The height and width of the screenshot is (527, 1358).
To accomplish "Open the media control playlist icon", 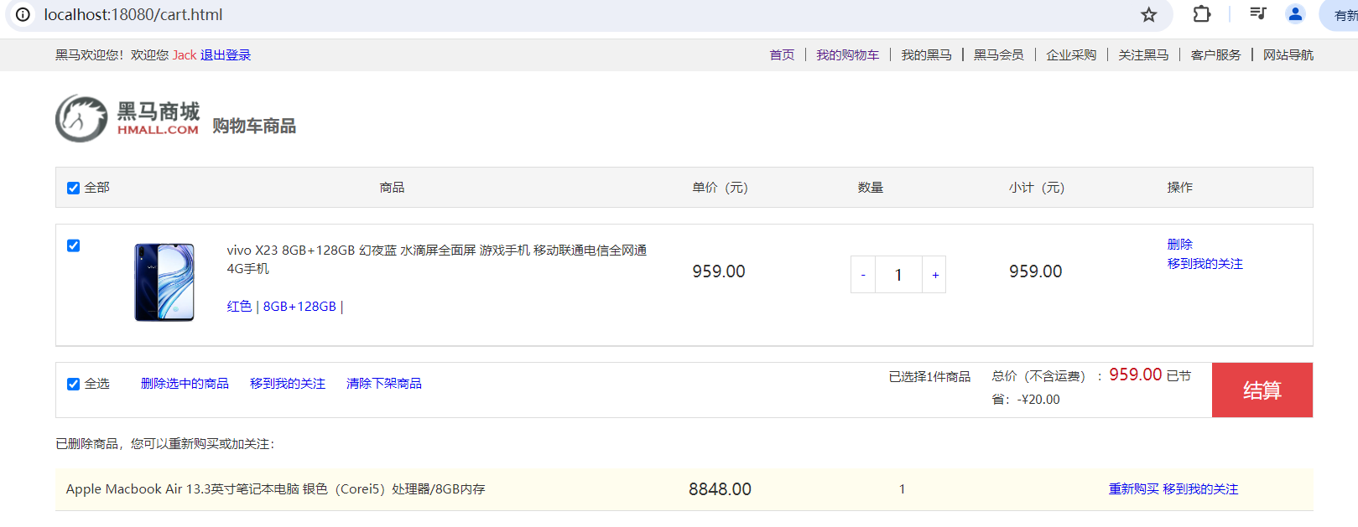I will coord(1257,13).
